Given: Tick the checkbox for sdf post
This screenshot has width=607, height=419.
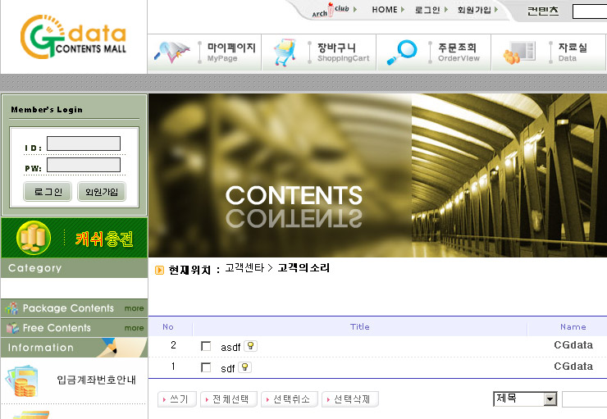Looking at the screenshot, I should [x=206, y=368].
